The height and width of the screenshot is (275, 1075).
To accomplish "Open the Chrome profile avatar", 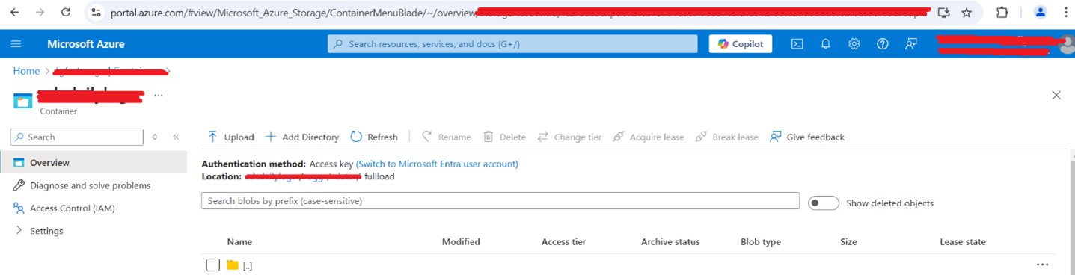I will click(1041, 13).
